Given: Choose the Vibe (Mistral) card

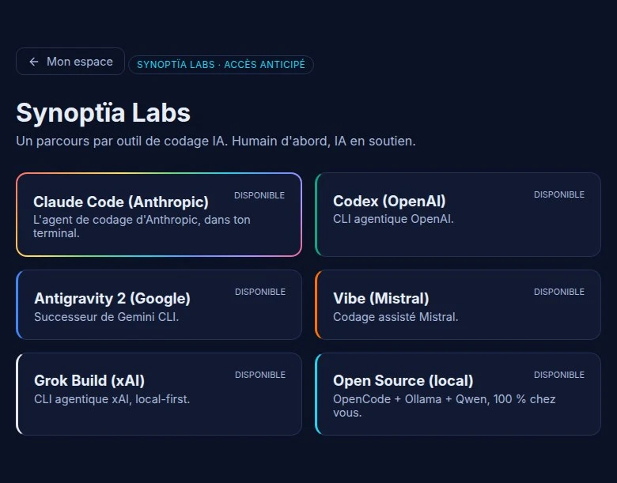Looking at the screenshot, I should 458,305.
